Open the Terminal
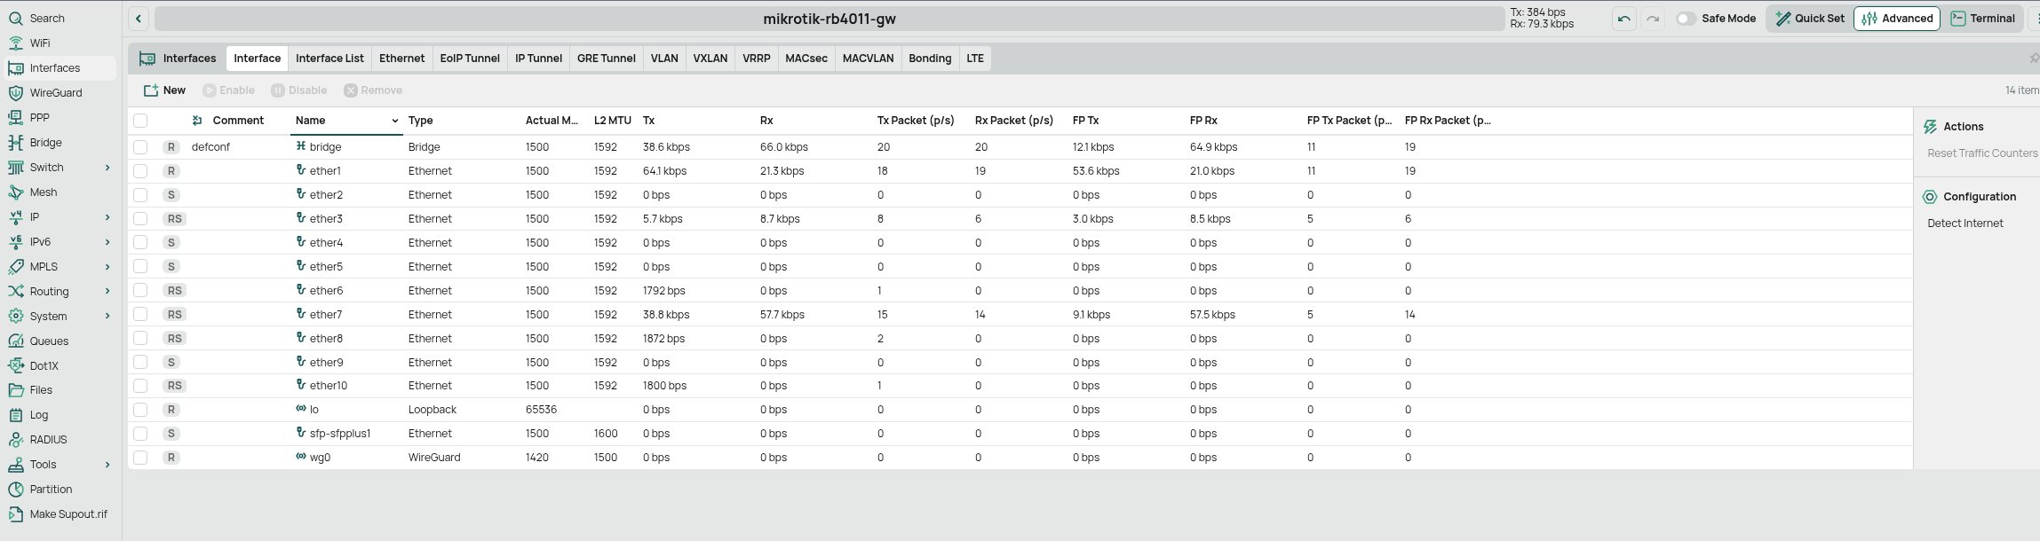This screenshot has height=541, width=2040. 1982,19
